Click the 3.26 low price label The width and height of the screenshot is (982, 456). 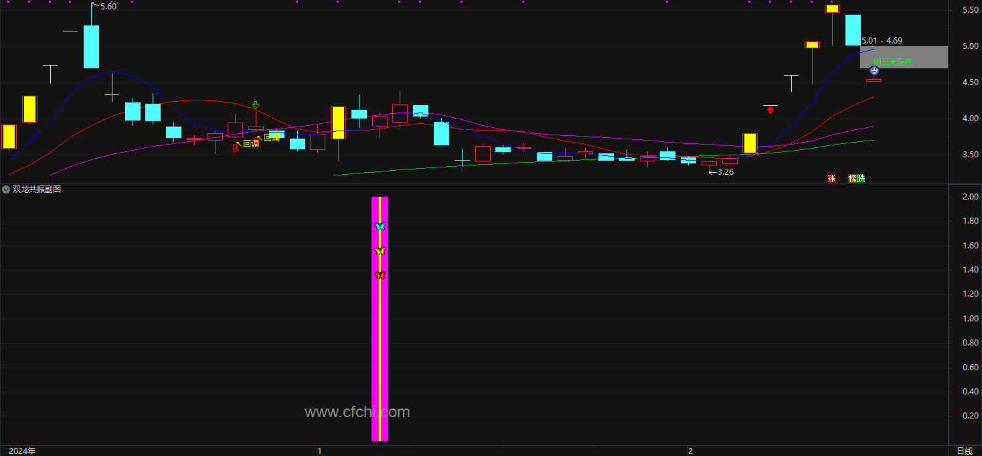[726, 172]
